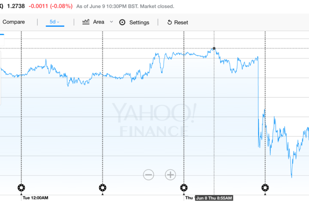Select the Area chart type label
The width and height of the screenshot is (309, 206).
click(98, 22)
